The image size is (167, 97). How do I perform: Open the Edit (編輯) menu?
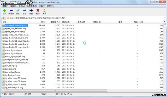13,6
